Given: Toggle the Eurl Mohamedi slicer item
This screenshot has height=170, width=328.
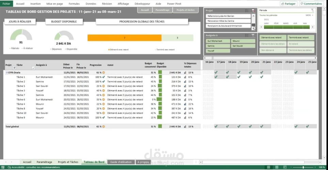Looking at the screenshot, I should tap(218, 41).
